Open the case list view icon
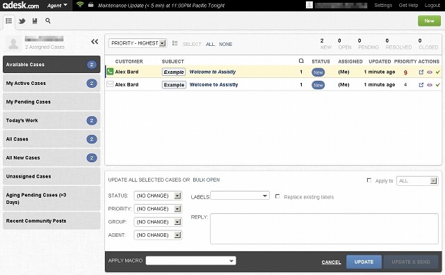This screenshot has height=275, width=445. tap(9, 21)
